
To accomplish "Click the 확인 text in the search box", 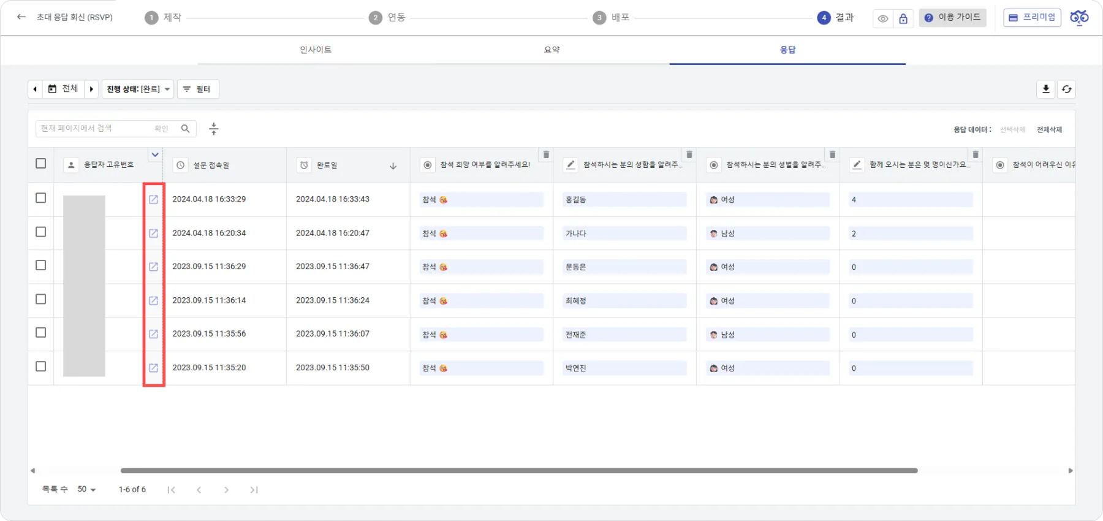I will [161, 128].
